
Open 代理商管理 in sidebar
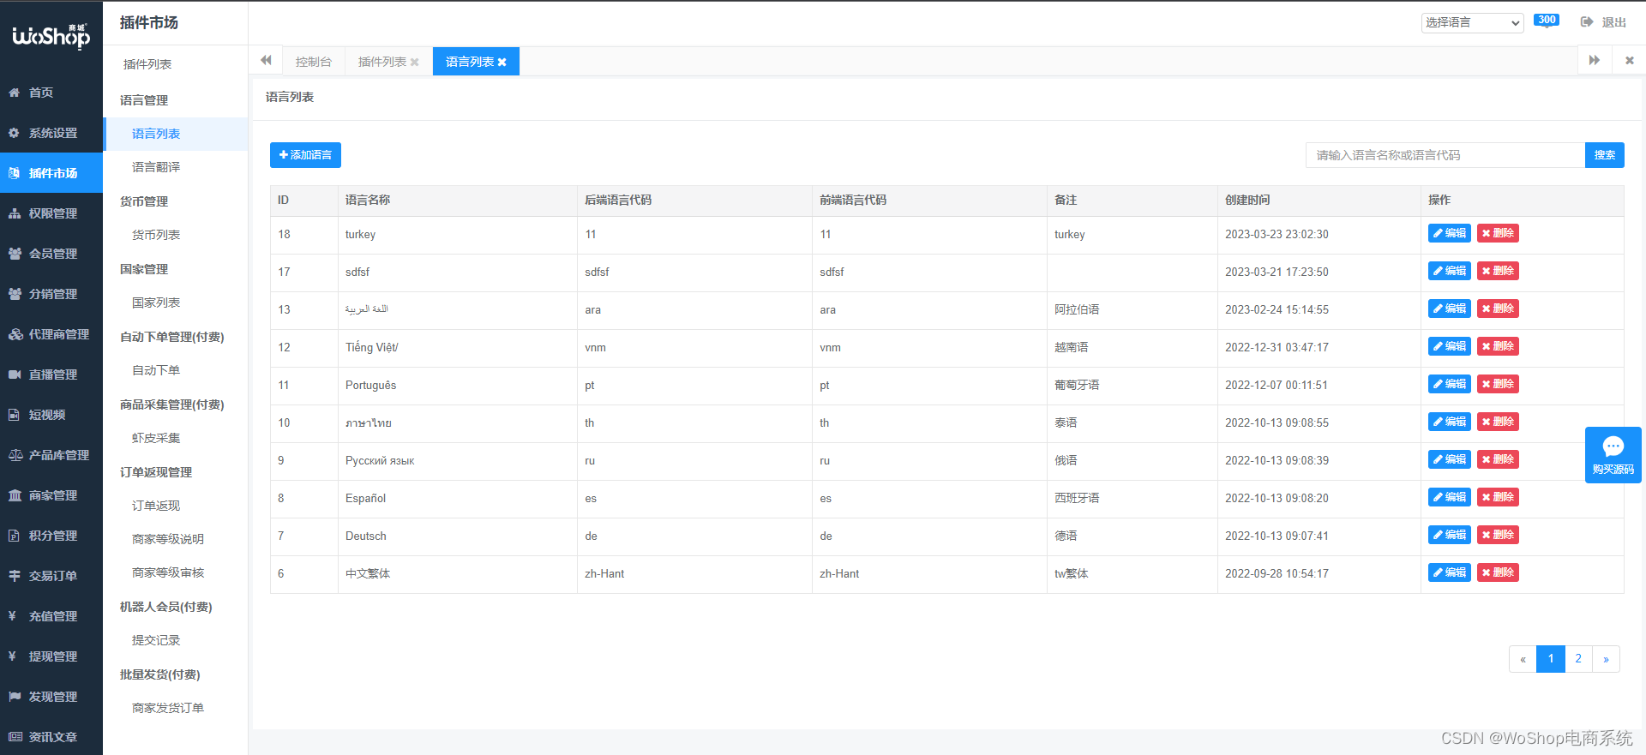51,334
